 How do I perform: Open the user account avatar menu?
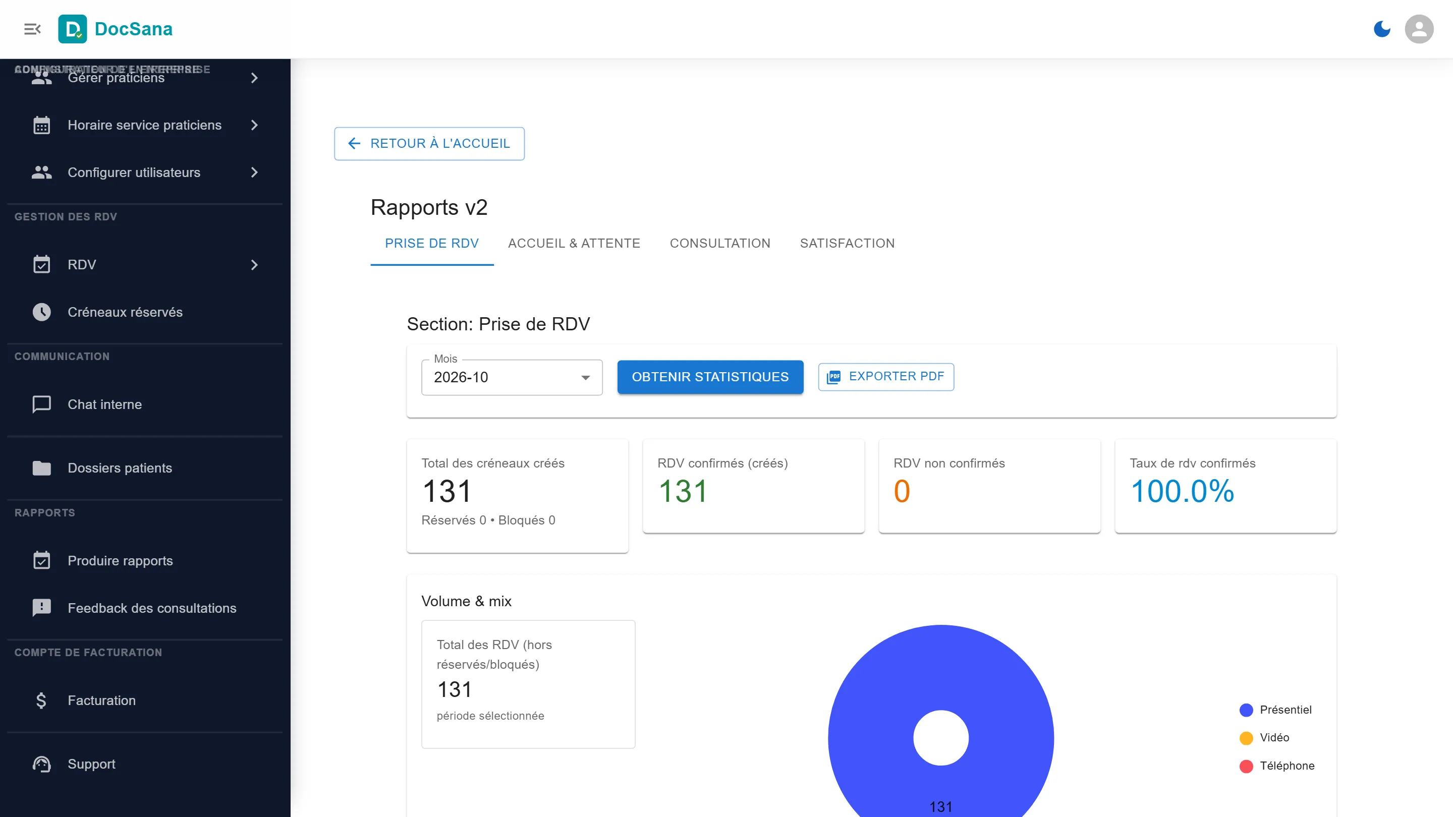tap(1419, 29)
